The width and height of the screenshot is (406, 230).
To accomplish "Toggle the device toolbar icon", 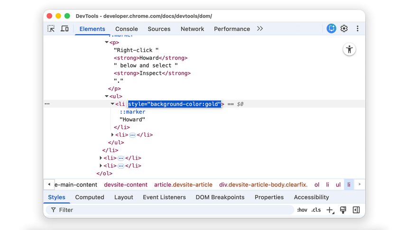I will 65,28.
